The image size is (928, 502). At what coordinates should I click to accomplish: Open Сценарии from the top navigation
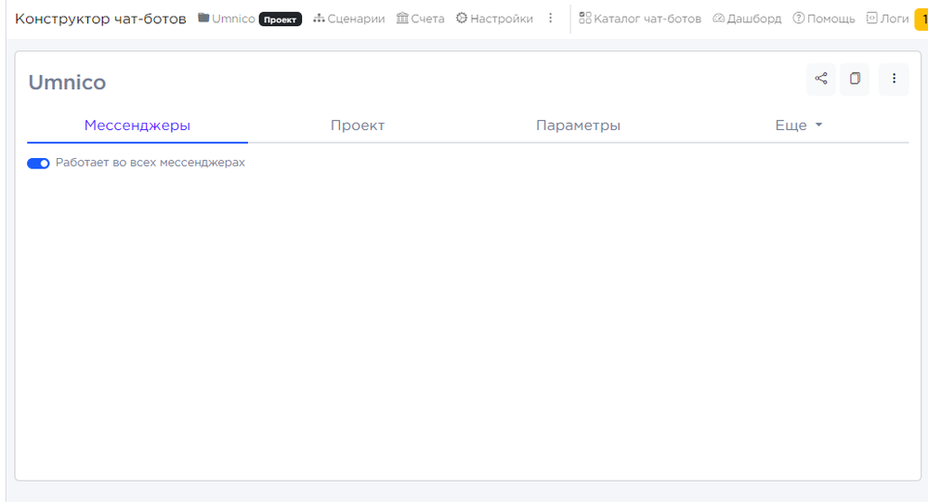[348, 19]
